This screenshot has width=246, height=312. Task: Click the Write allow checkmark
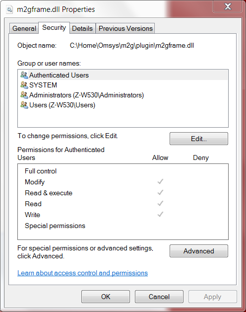(160, 214)
